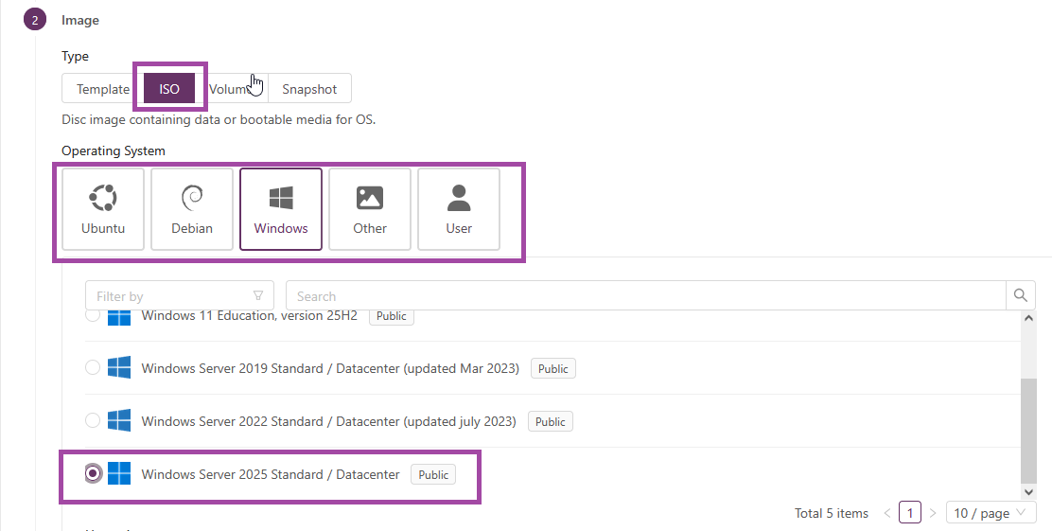Click the Windows 11 Education logo icon
This screenshot has width=1052, height=531.
(x=119, y=317)
